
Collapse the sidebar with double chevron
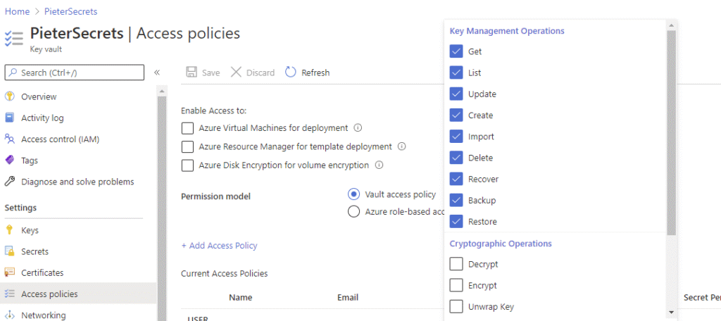coord(157,73)
